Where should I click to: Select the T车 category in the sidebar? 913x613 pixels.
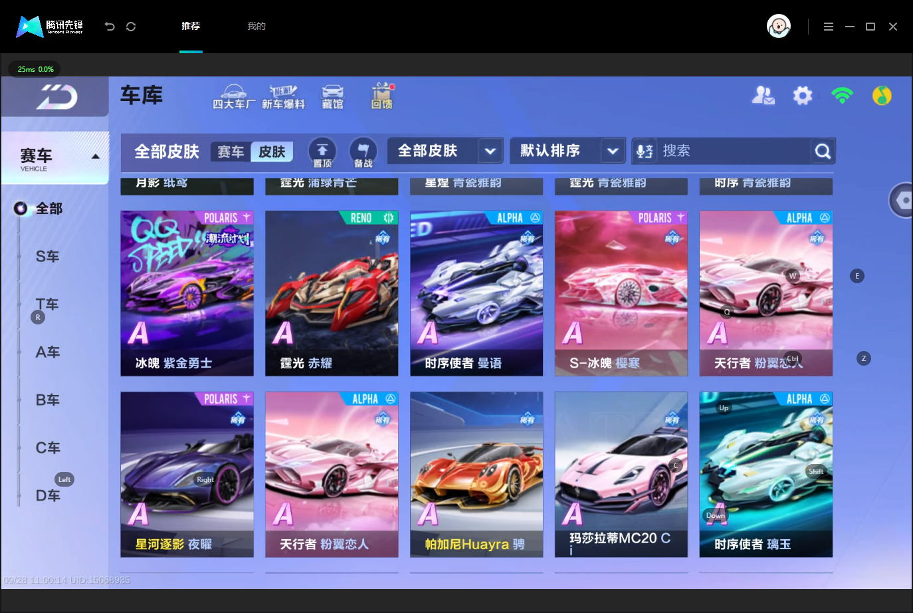pyautogui.click(x=48, y=305)
